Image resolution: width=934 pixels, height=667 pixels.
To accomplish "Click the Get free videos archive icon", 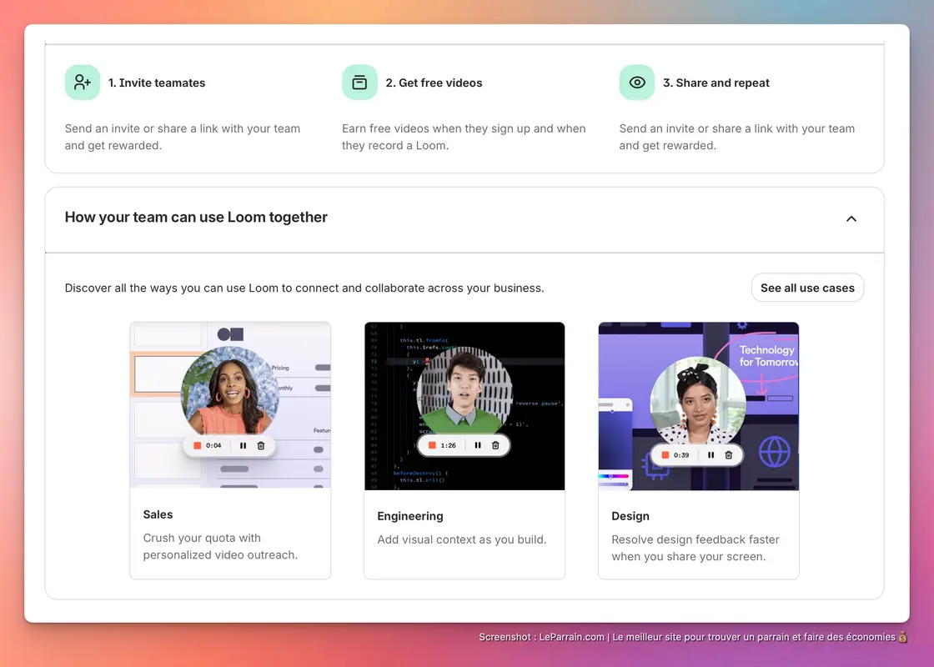I will (359, 83).
